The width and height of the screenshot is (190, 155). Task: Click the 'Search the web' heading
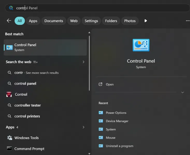click(19, 62)
